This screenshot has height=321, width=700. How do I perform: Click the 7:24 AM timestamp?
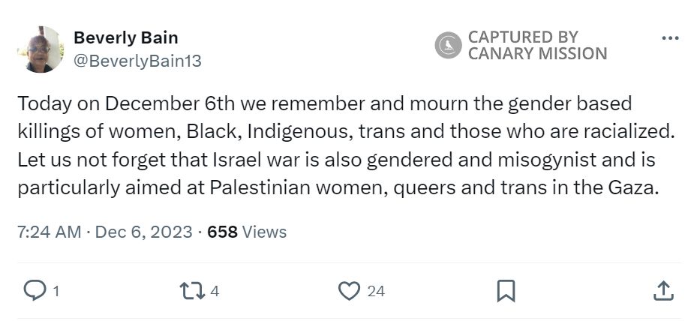[x=49, y=232]
